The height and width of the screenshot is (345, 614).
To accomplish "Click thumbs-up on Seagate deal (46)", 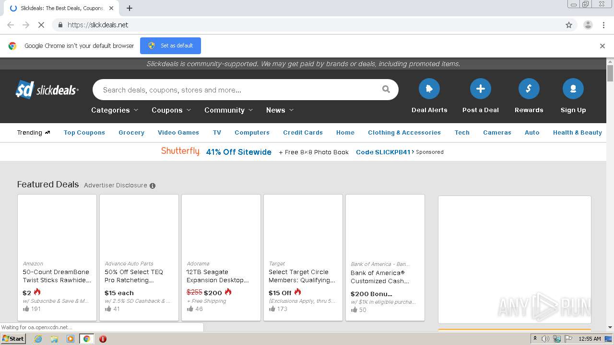I will (190, 309).
